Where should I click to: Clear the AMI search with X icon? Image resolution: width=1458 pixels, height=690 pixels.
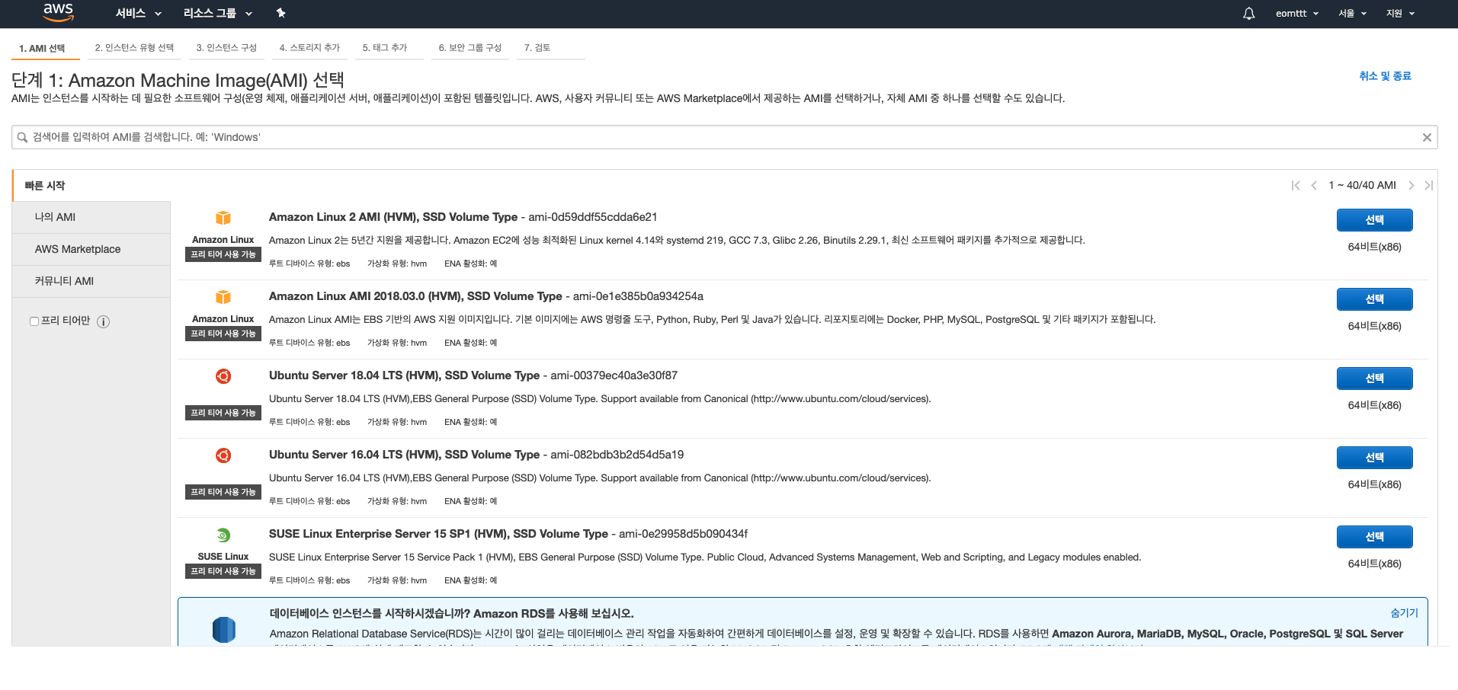1427,137
